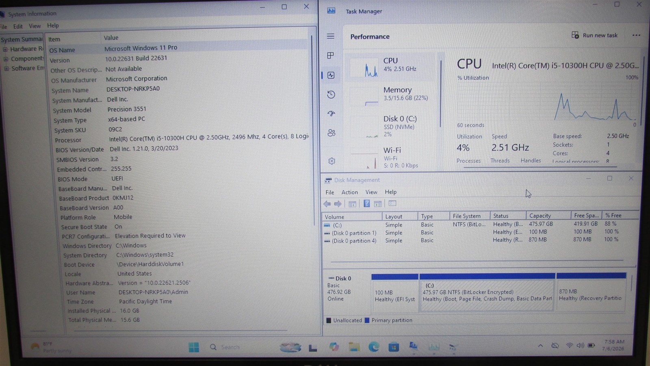Open weather widget on taskbar
The height and width of the screenshot is (366, 650).
point(51,347)
